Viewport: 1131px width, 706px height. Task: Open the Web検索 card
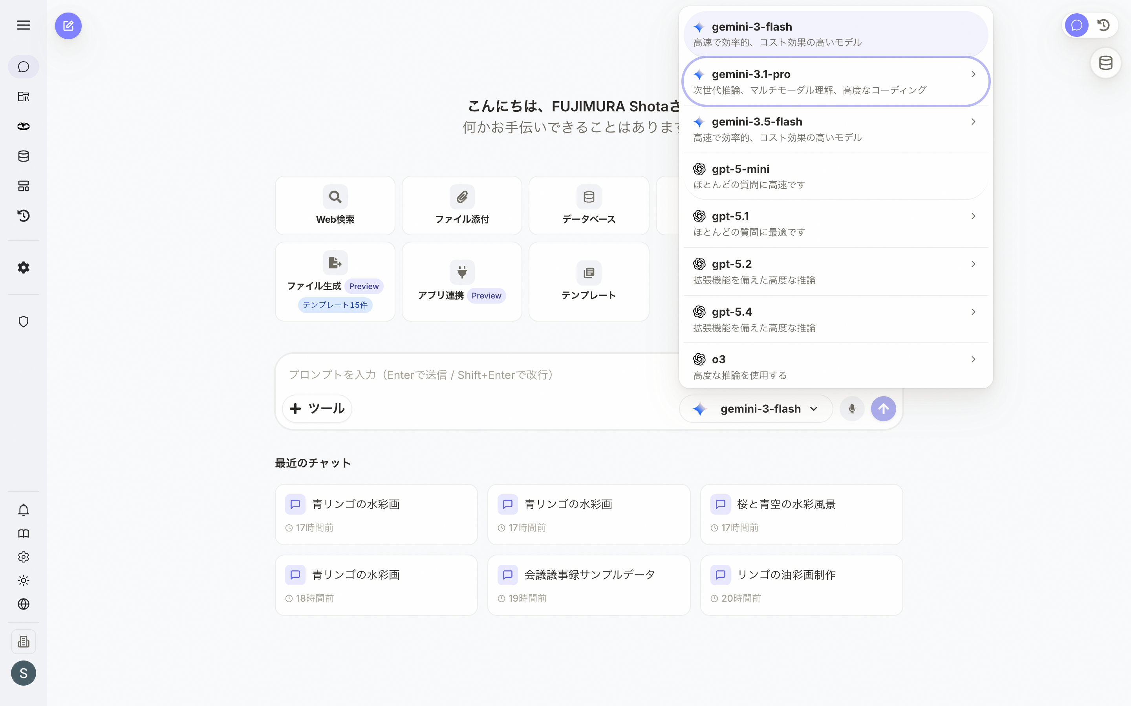(335, 206)
